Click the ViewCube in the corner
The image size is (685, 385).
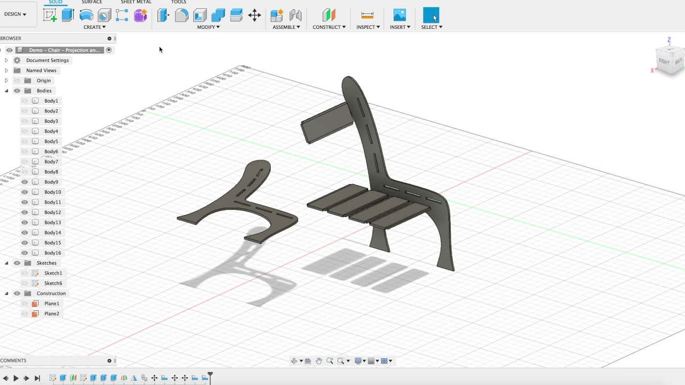(671, 59)
